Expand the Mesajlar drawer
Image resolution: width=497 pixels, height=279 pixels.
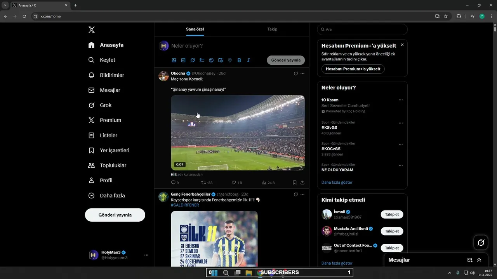click(x=479, y=260)
